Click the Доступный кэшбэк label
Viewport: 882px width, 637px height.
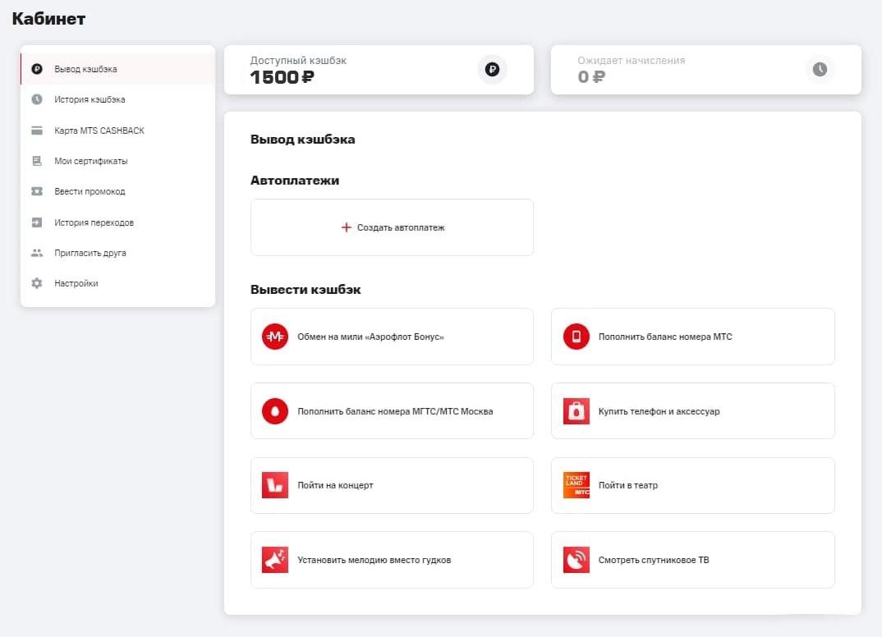tap(298, 60)
